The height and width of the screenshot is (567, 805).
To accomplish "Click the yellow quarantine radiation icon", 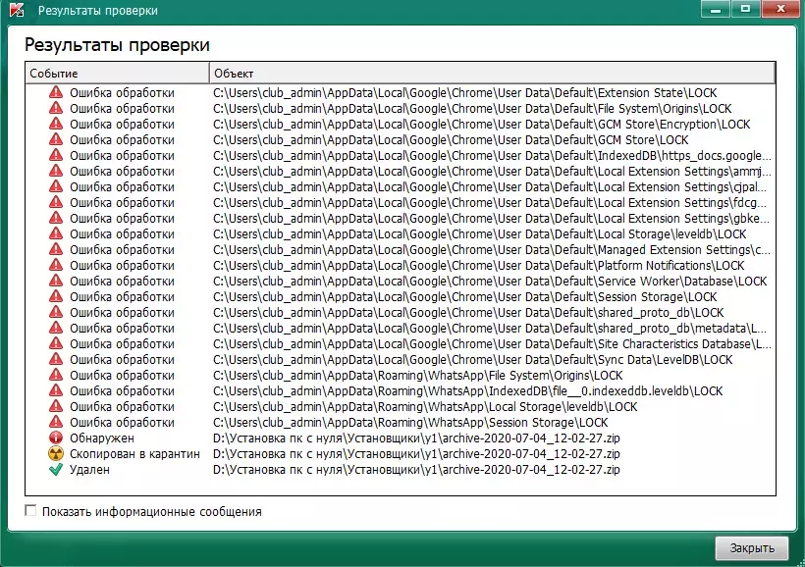I will 56,453.
